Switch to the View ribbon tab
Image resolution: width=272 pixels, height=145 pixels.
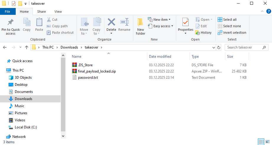tap(58, 12)
